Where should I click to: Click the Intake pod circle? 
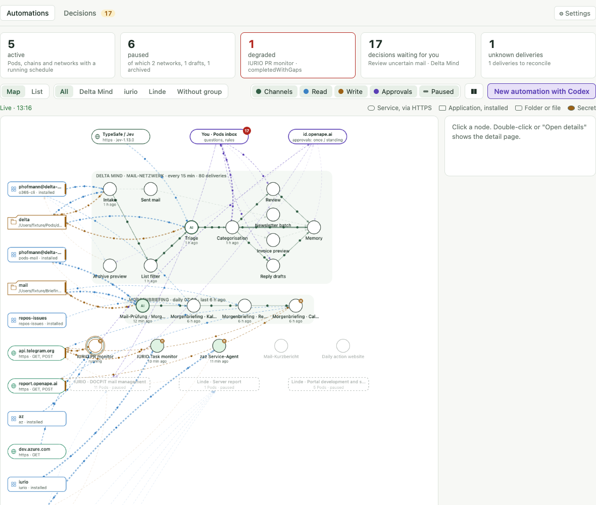[110, 189]
